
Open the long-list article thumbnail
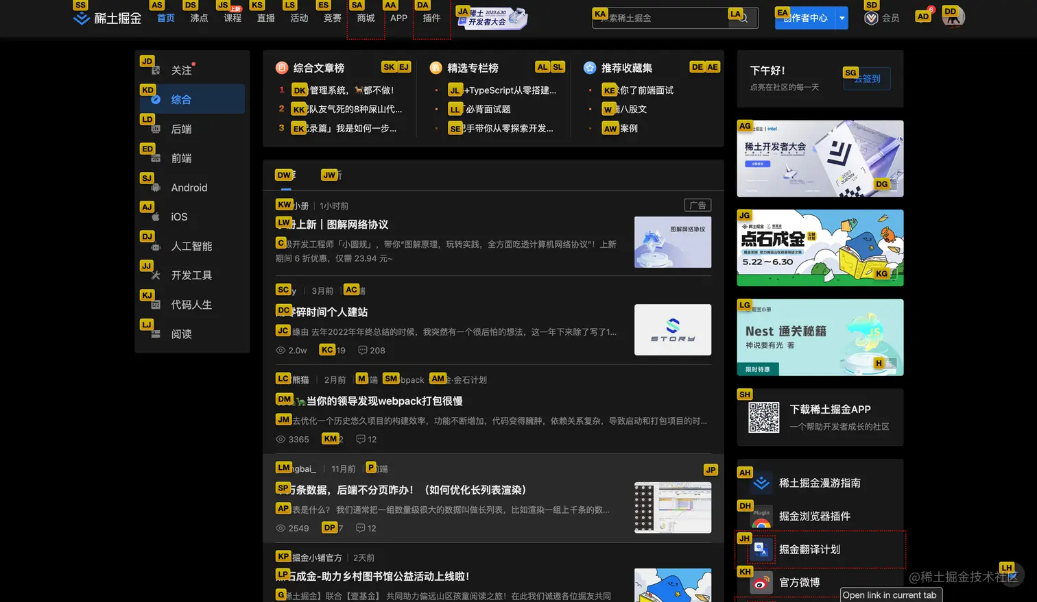coord(673,507)
